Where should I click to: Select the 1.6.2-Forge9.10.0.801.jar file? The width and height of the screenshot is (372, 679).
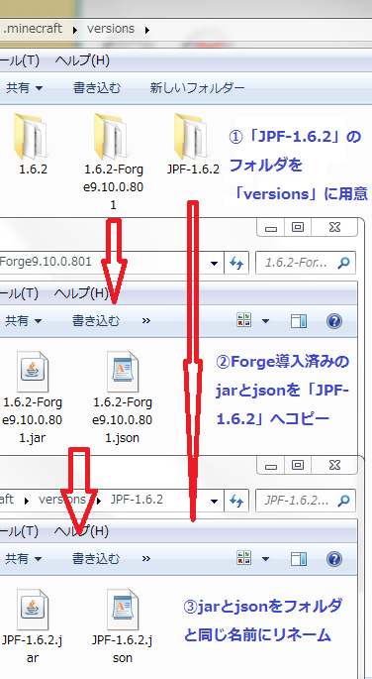coord(33,396)
